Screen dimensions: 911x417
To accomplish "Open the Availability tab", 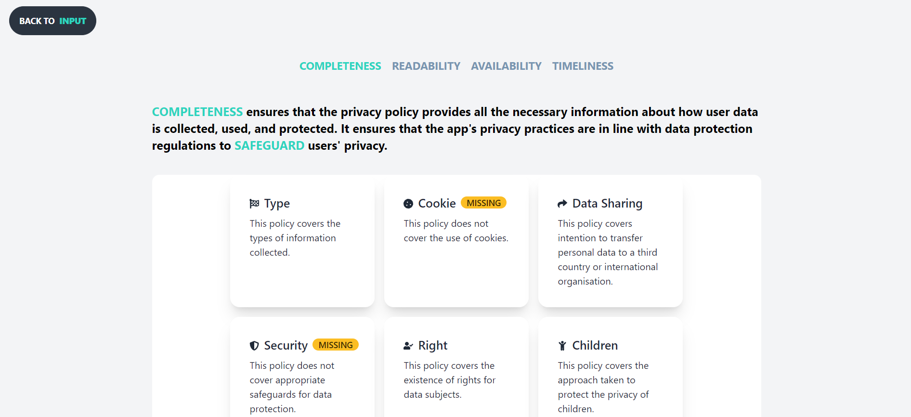I will [x=506, y=66].
